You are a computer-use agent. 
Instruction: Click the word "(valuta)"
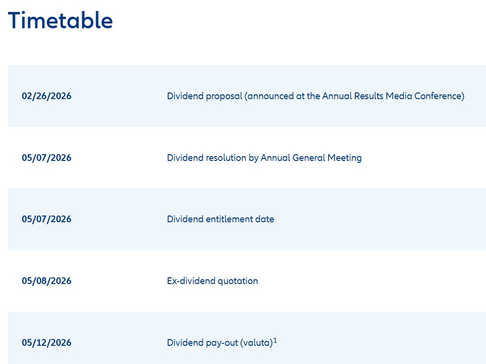[x=256, y=343]
